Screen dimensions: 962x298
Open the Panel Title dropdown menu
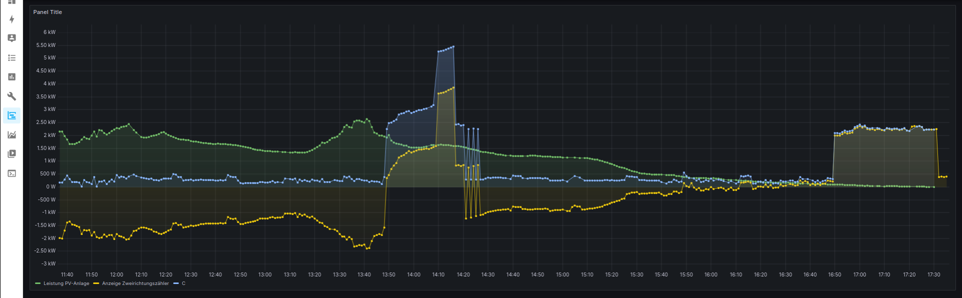(48, 12)
